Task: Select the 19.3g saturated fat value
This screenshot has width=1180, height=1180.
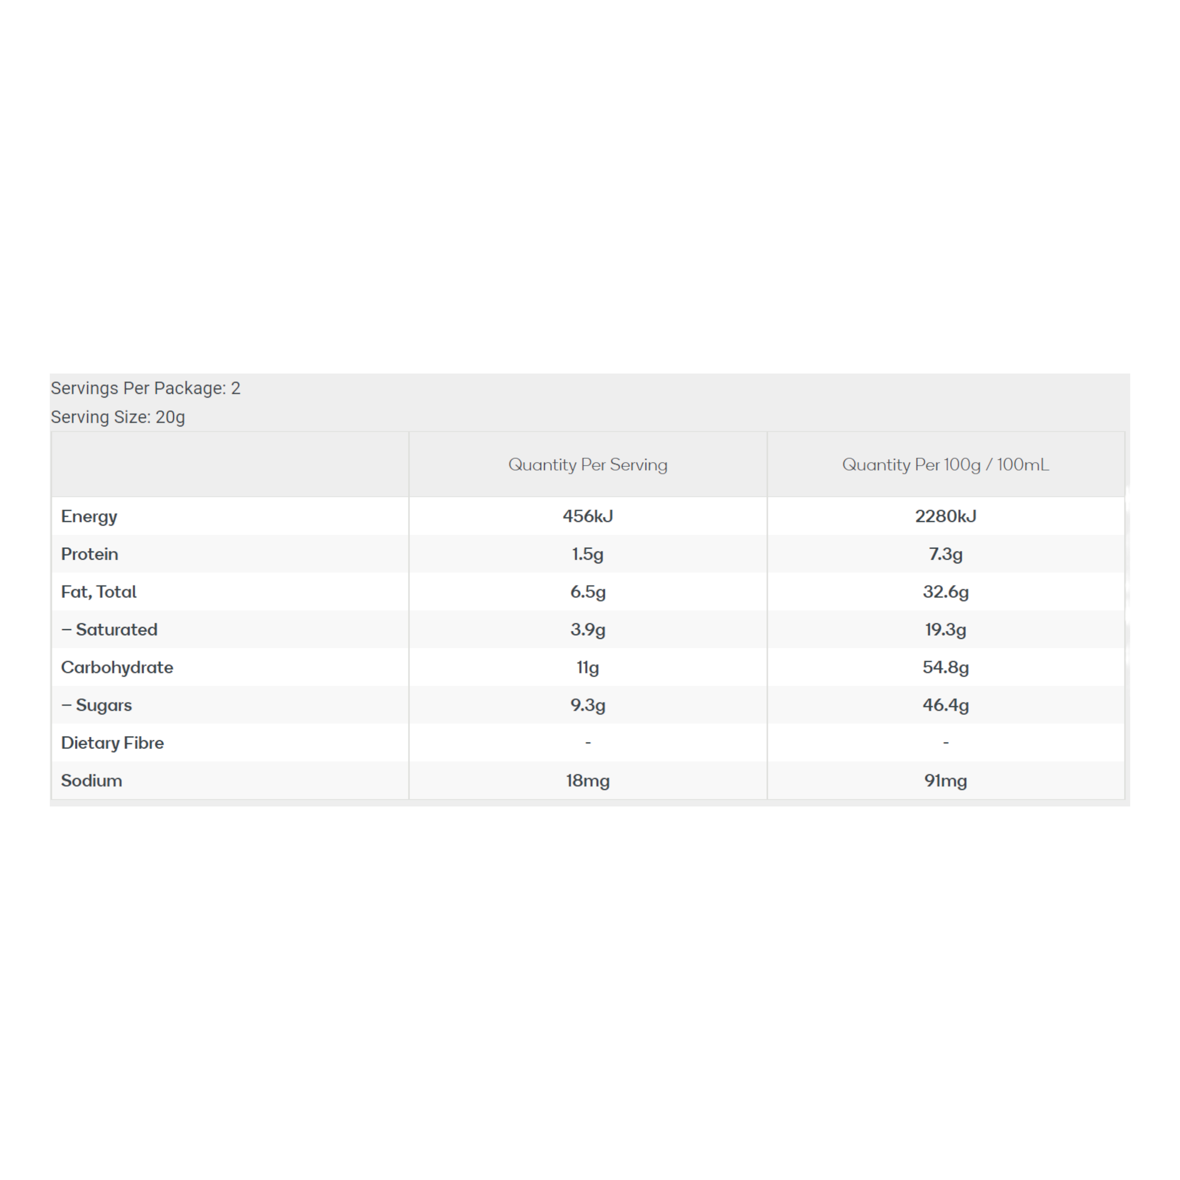Action: click(x=945, y=630)
